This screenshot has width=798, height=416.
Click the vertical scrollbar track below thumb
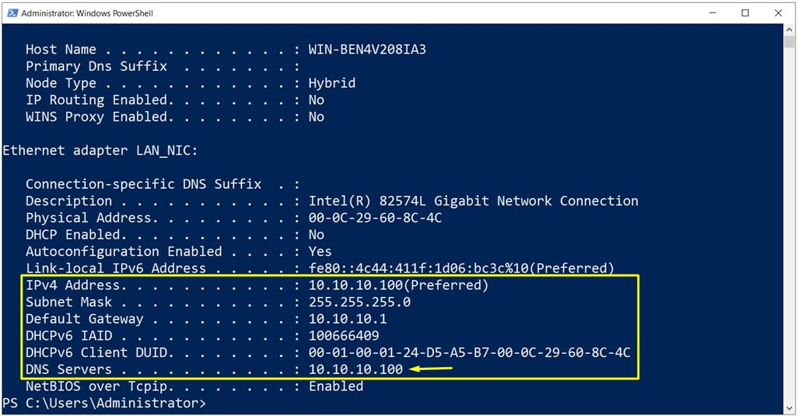789,224
